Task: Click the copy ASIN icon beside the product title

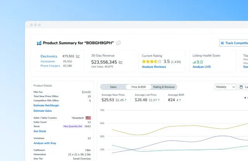Action: pos(119,43)
